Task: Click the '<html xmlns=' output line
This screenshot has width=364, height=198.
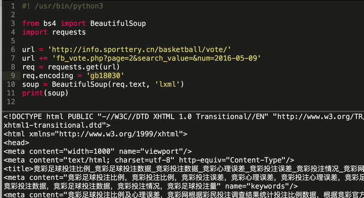Action: pos(96,134)
